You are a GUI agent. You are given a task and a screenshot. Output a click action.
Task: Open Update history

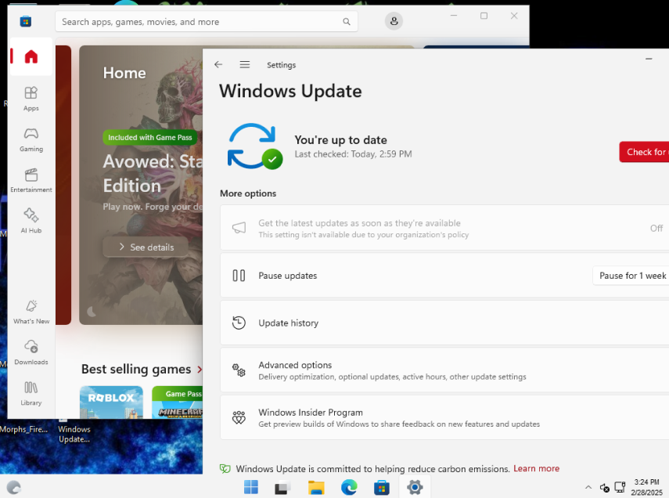tap(444, 323)
